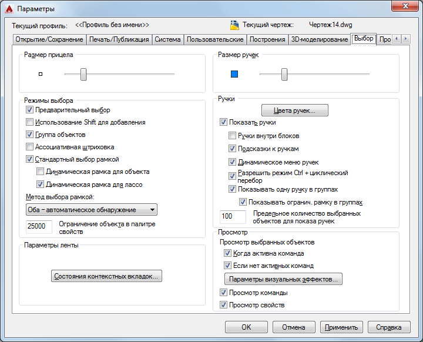Image resolution: width=423 pixels, height=342 pixels.
Task: Toggle Когда активна команда checkbox
Action: 227,253
